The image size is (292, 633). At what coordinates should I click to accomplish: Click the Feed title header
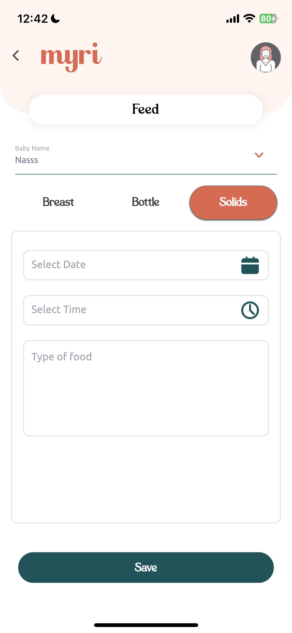point(146,109)
